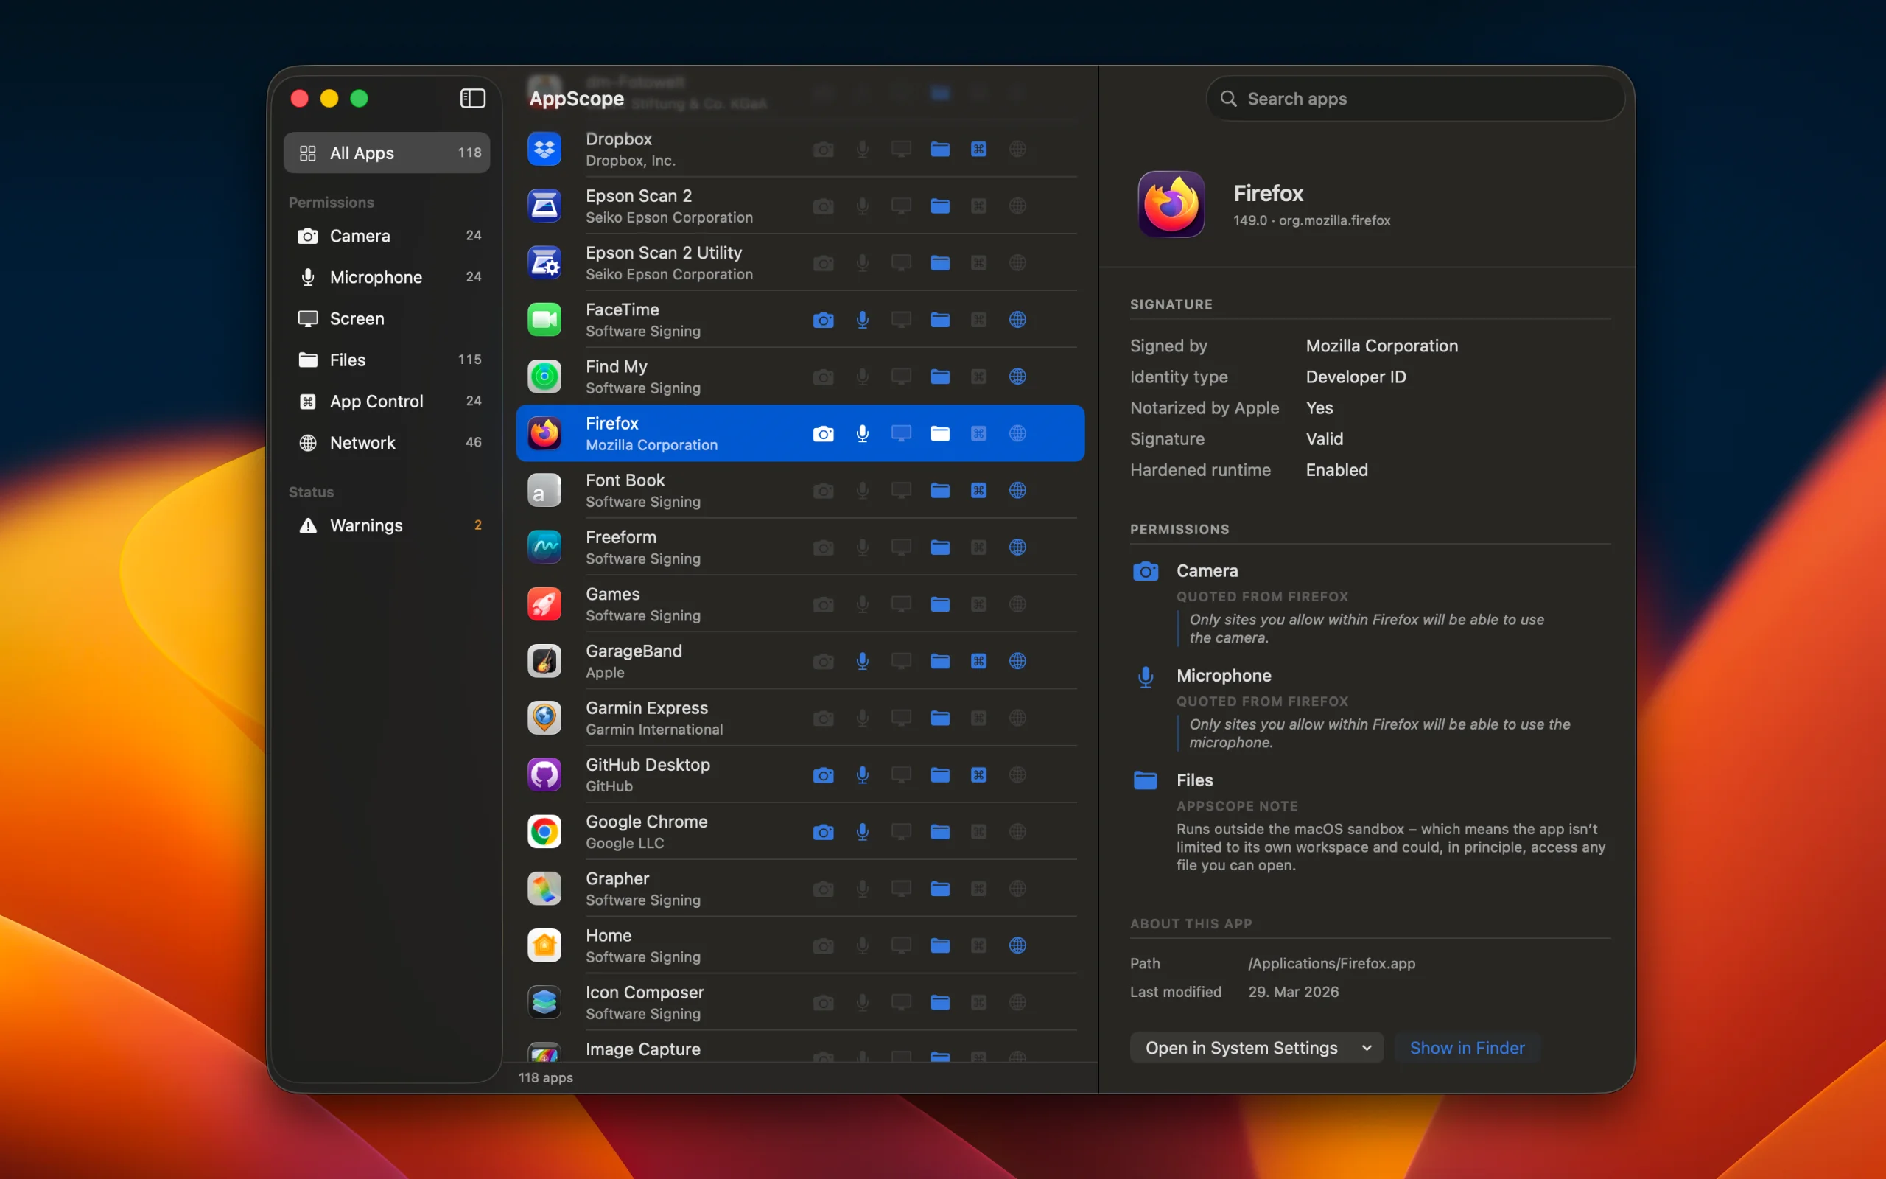Click the network globe icon in Font Book row
The height and width of the screenshot is (1179, 1886).
point(1018,491)
